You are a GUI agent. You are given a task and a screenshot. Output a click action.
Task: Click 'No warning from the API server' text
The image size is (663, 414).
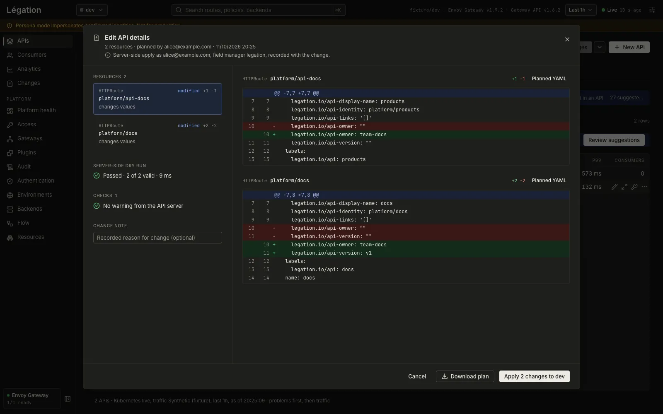pos(143,206)
